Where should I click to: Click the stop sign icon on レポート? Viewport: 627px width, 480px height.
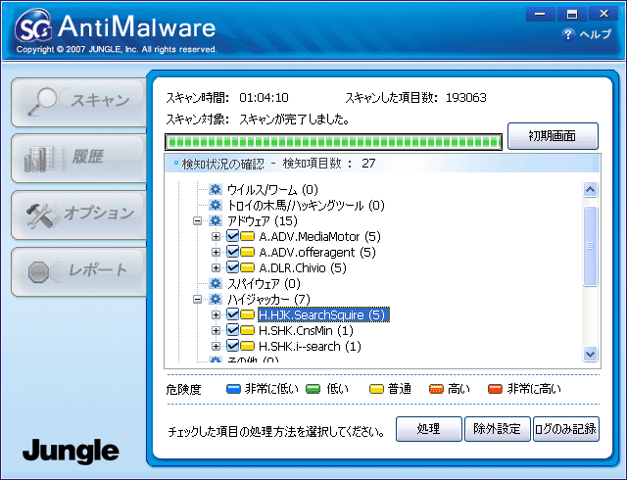39,272
